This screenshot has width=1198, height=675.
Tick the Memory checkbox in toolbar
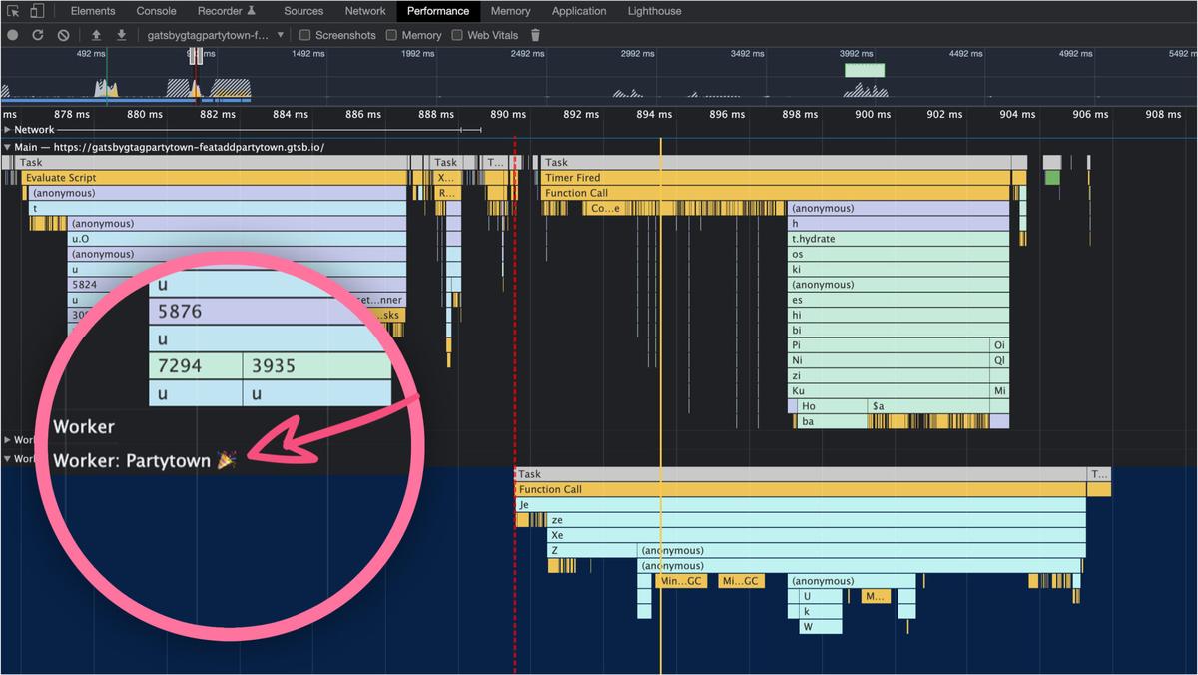[392, 35]
